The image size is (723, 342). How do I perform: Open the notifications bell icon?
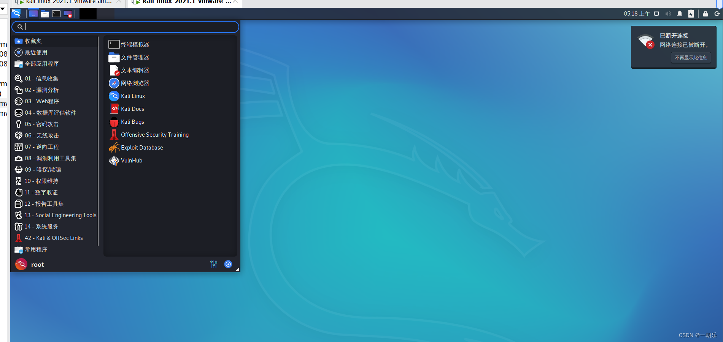pyautogui.click(x=680, y=14)
